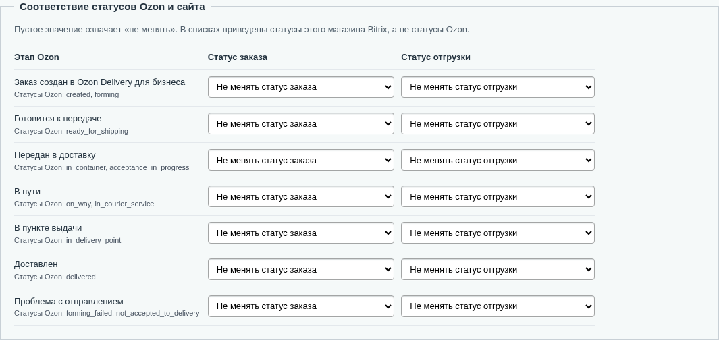Click 'Статусы Ozon: in_container, acceptance_in_progress' text
The image size is (719, 340).
102,168
